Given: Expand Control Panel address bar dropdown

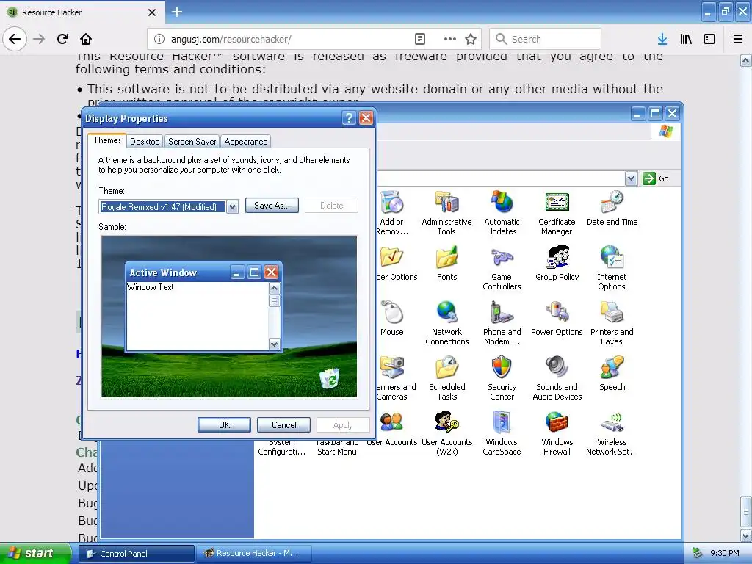Looking at the screenshot, I should [631, 178].
